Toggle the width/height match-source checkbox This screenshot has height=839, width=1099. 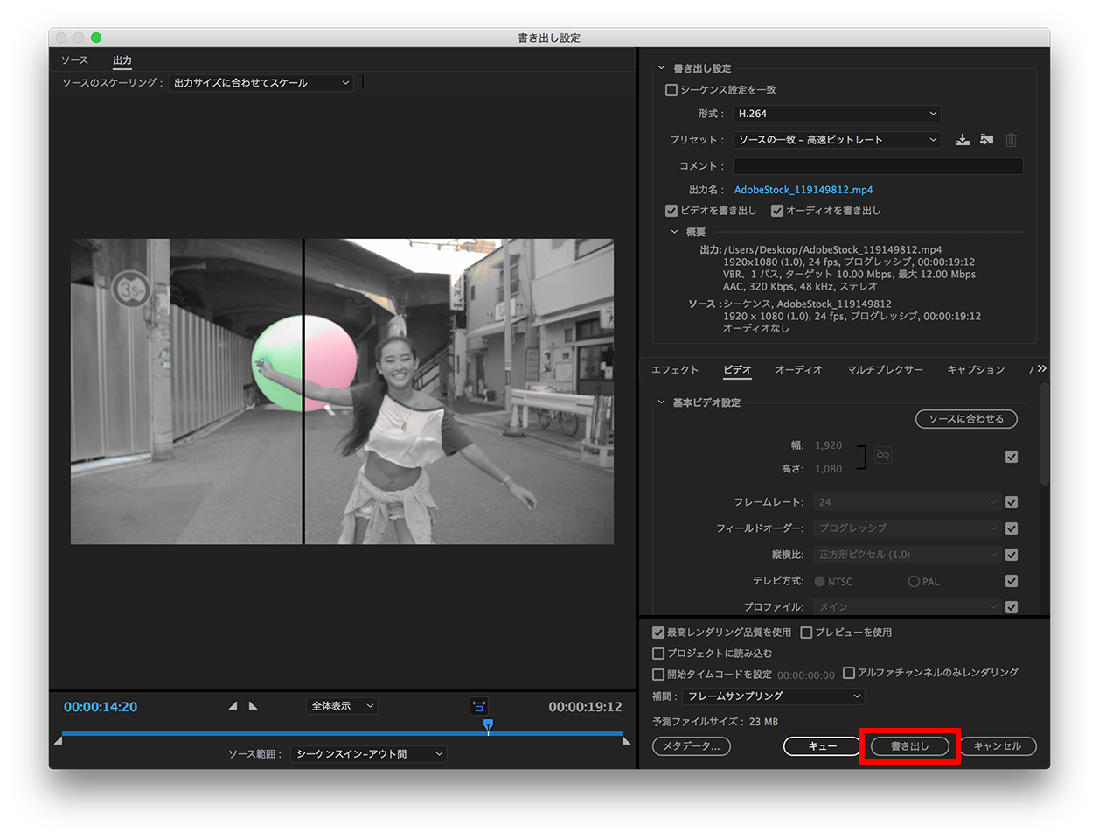[x=1012, y=457]
